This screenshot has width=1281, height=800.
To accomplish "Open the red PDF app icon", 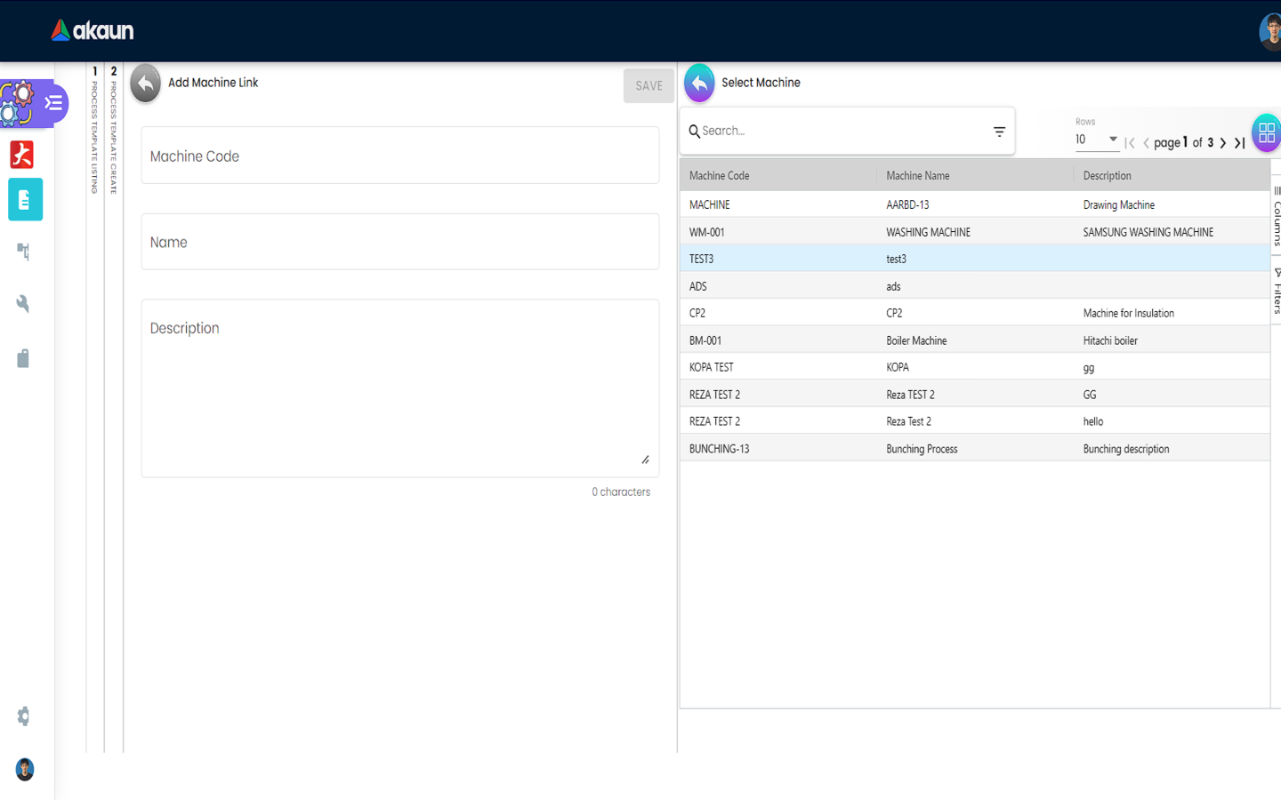I will tap(22, 155).
